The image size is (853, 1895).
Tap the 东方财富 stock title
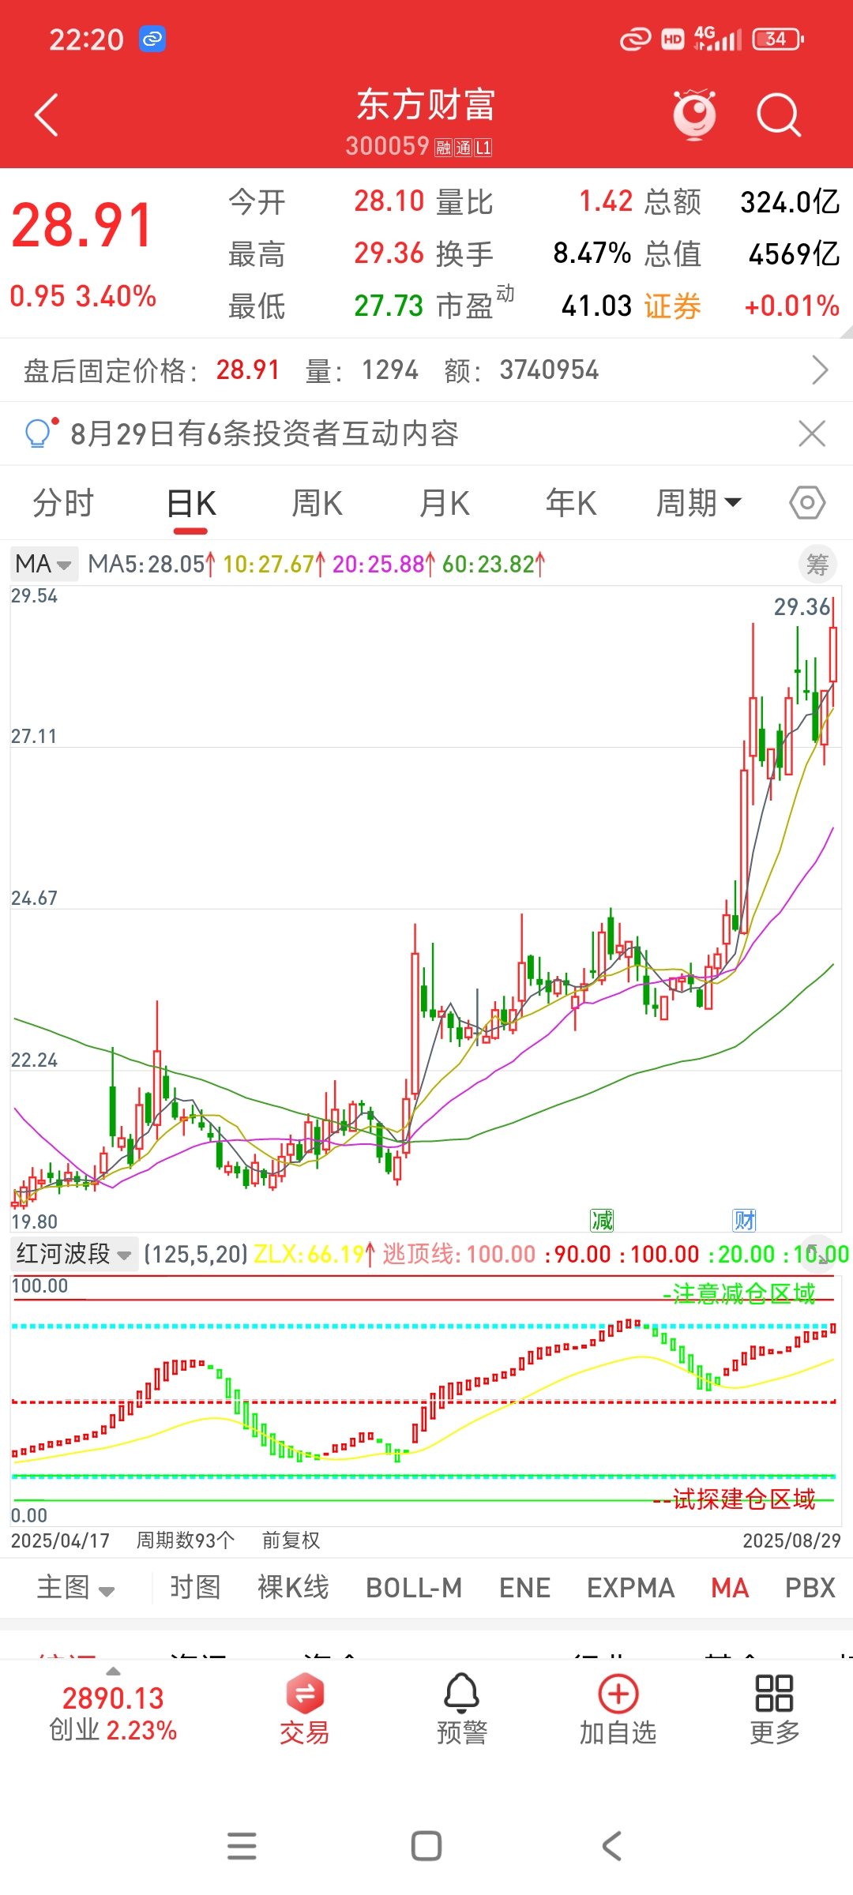tap(426, 104)
